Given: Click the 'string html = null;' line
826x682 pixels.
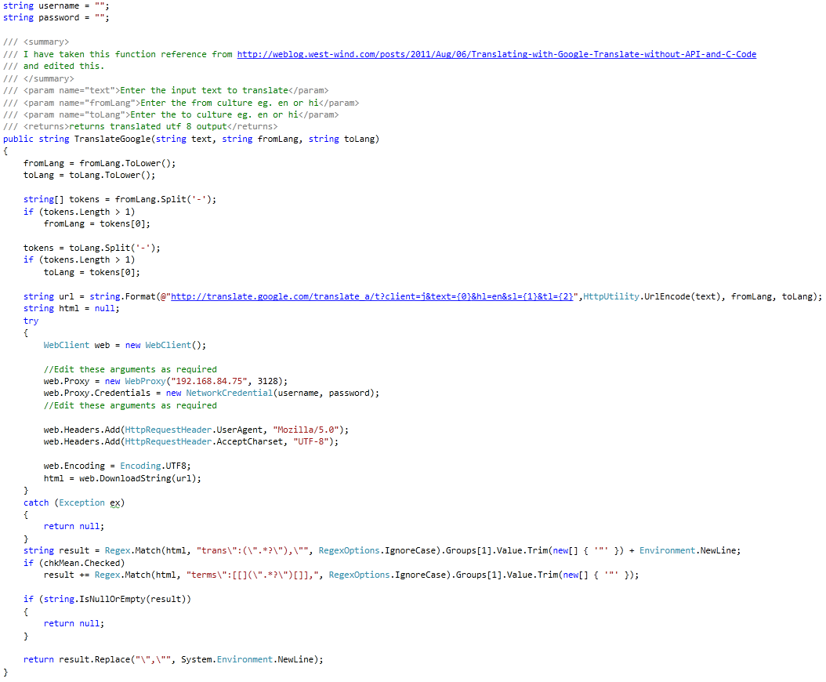Looking at the screenshot, I should click(71, 309).
